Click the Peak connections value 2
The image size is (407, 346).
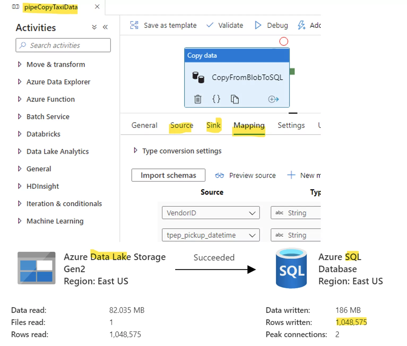[337, 334]
